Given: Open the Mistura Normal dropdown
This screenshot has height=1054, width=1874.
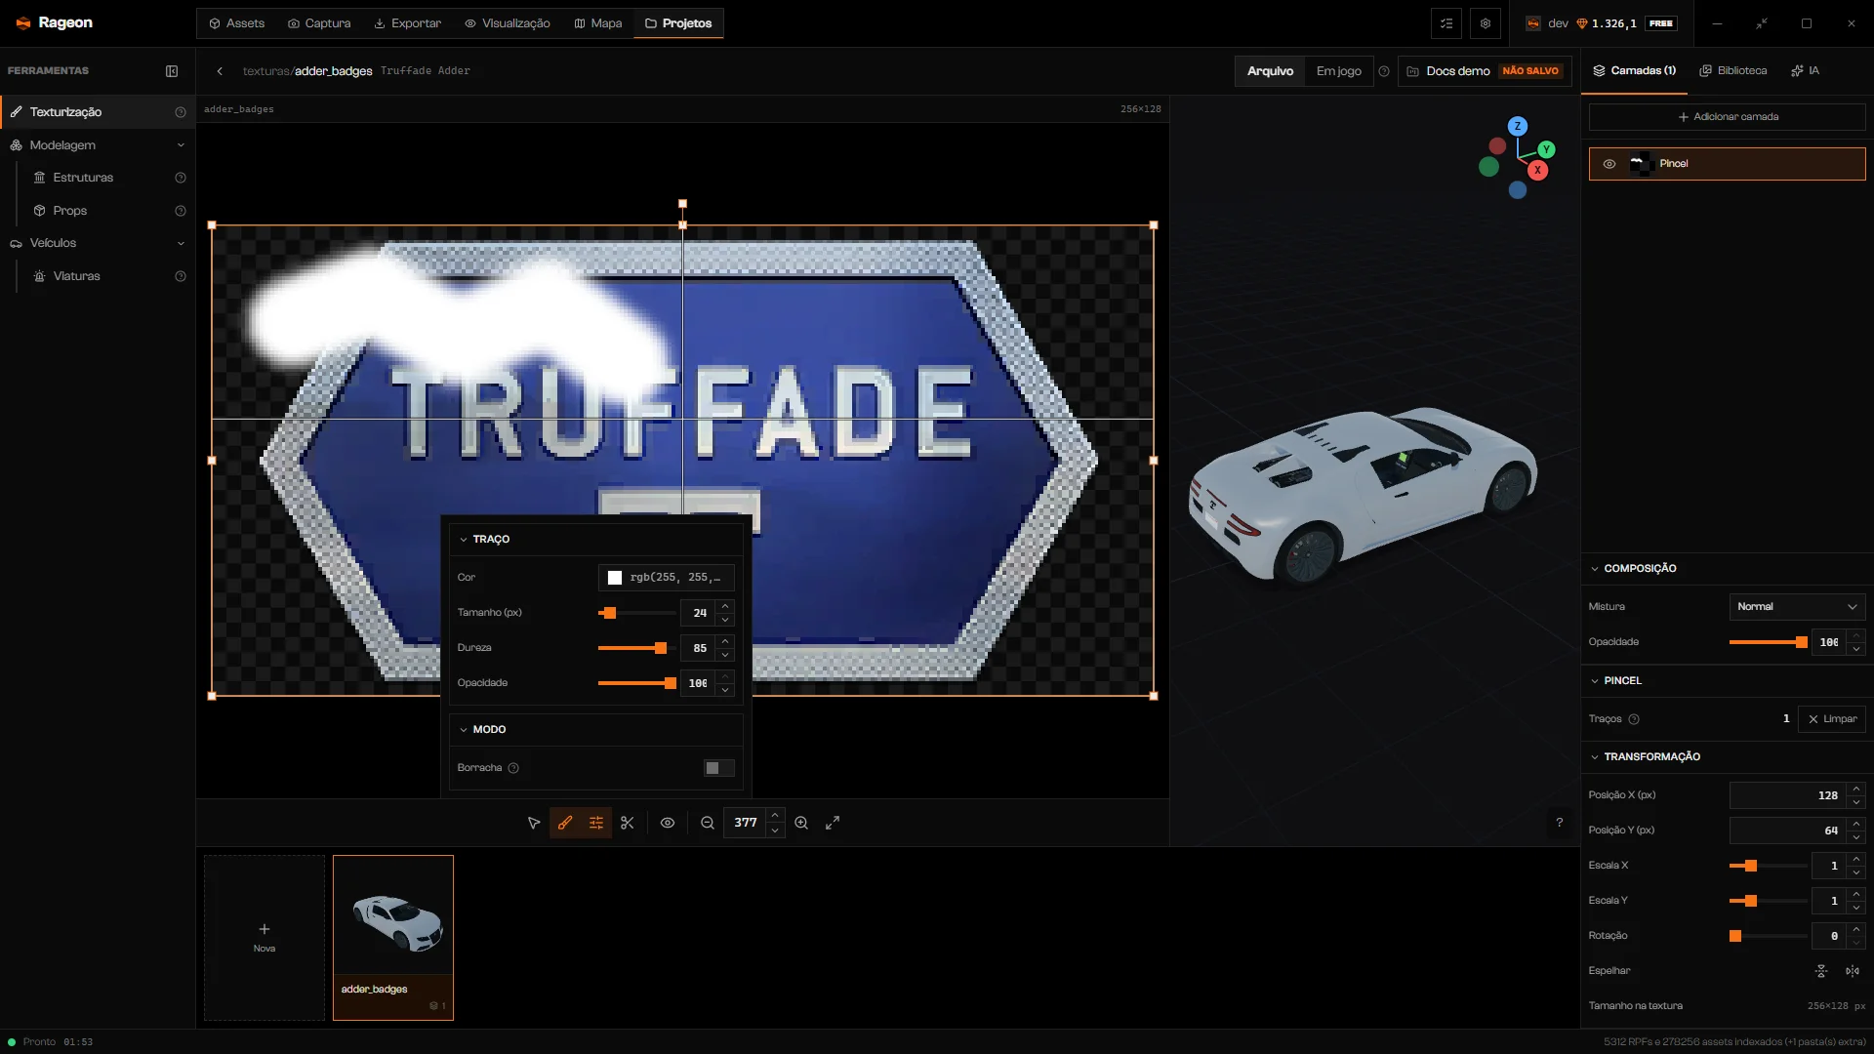Looking at the screenshot, I should pos(1797,607).
